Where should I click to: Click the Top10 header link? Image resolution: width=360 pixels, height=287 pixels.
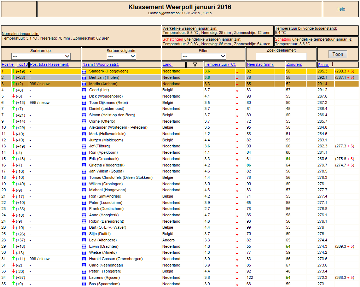(22, 65)
